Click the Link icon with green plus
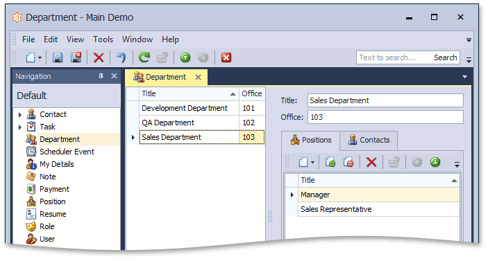 (x=330, y=162)
